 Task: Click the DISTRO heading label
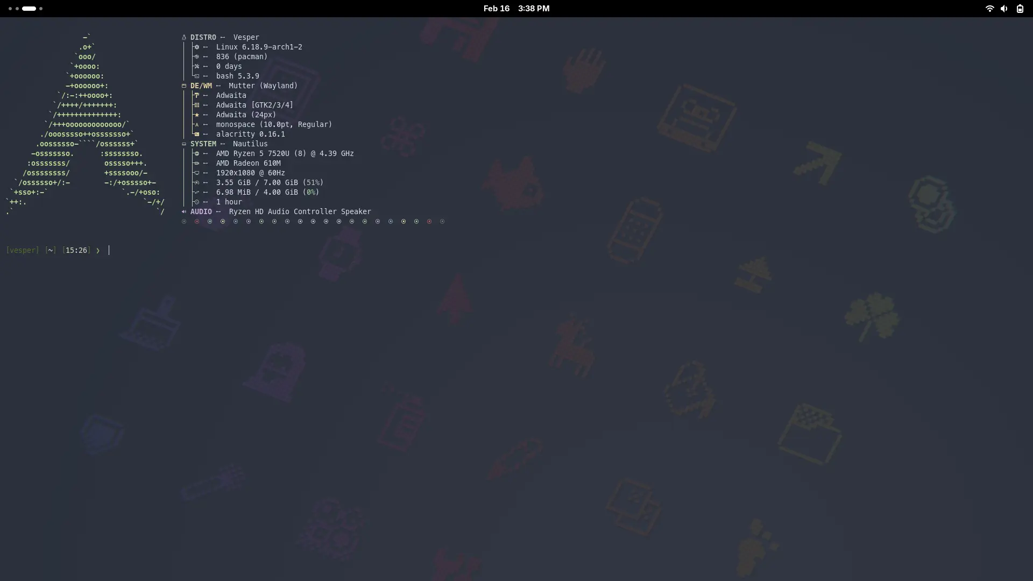(x=203, y=38)
